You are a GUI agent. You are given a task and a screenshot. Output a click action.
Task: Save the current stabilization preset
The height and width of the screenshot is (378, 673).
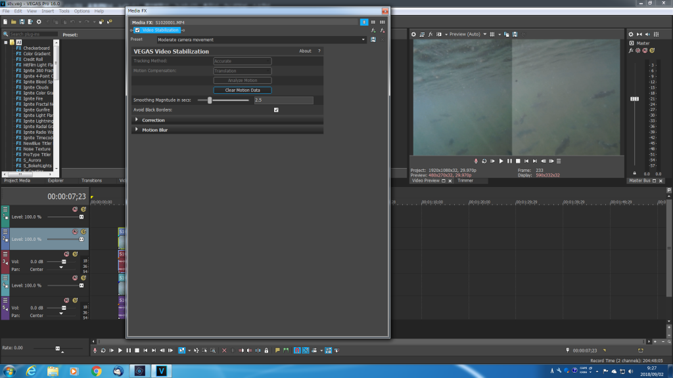373,40
